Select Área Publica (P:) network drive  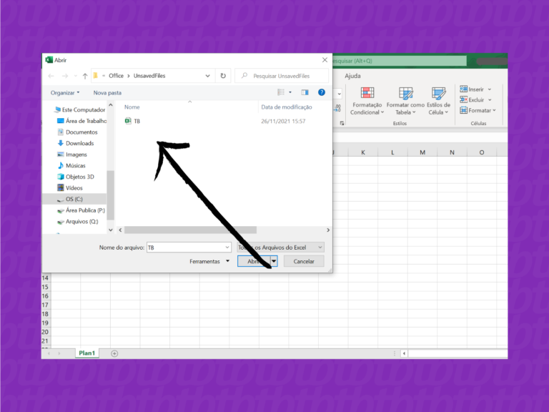[85, 210]
